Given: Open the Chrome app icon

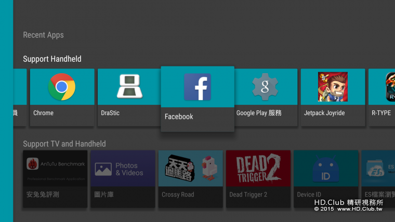Looking at the screenshot, I should point(62,87).
